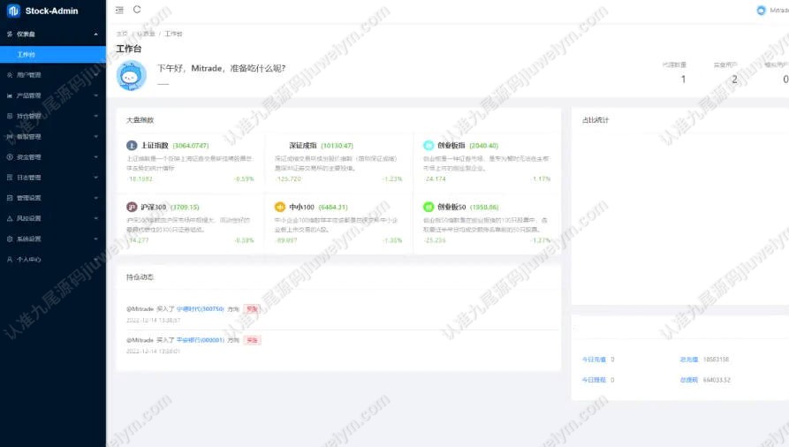Click the 中小100 index name
The width and height of the screenshot is (789, 447).
click(x=302, y=207)
